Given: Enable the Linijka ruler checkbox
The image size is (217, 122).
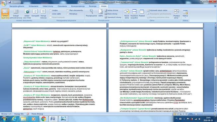Looking at the screenshot, I should click(50, 10).
